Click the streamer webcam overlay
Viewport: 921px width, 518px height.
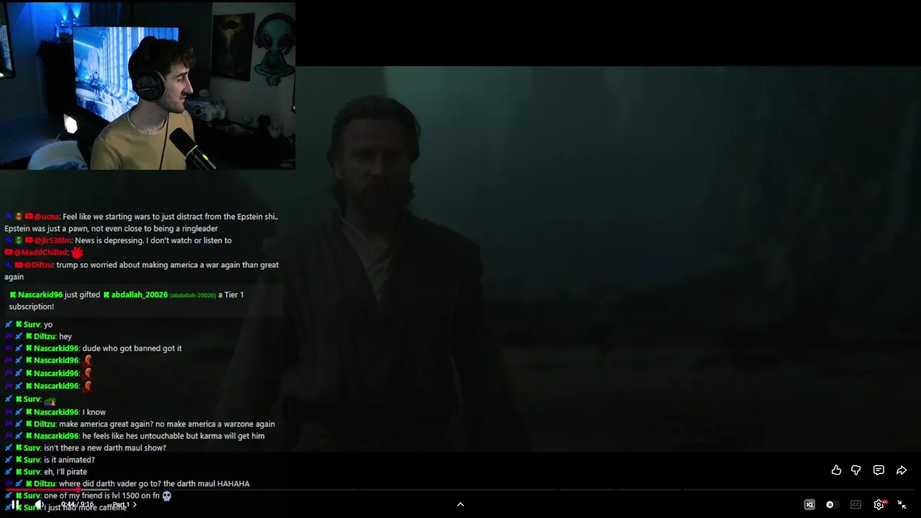point(148,86)
